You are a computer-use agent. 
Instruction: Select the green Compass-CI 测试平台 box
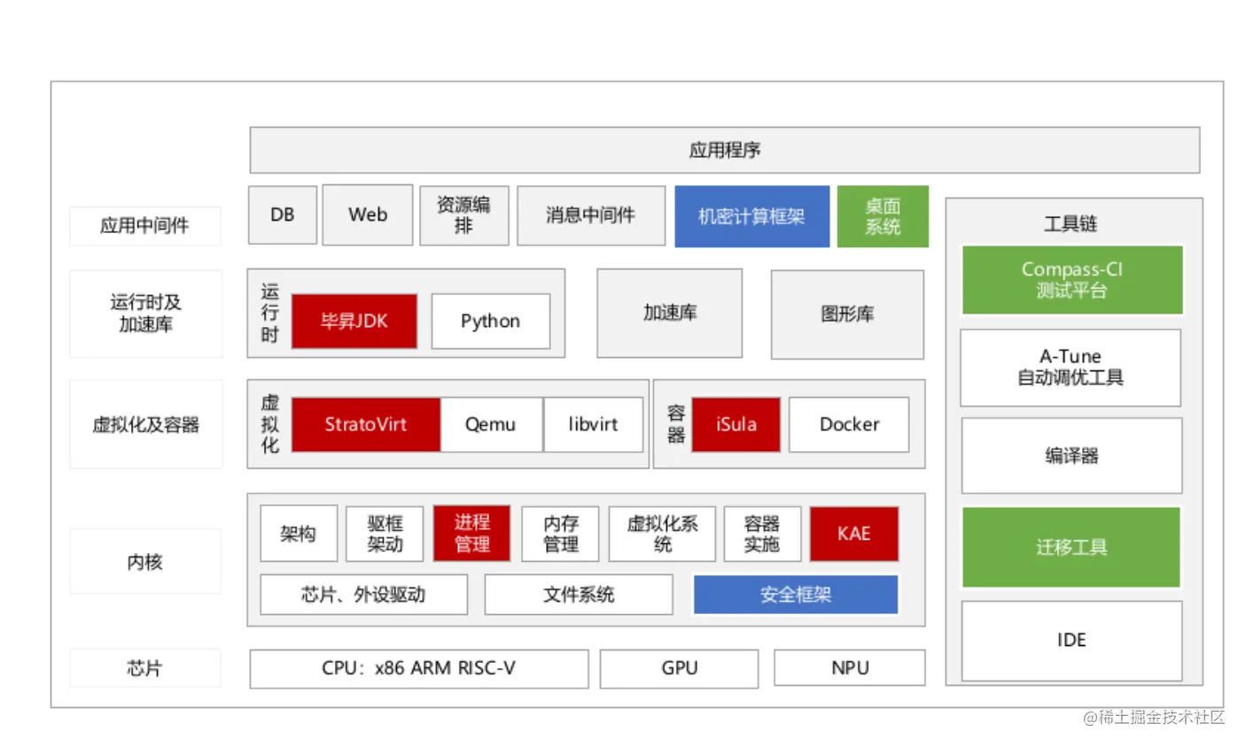tap(1072, 280)
